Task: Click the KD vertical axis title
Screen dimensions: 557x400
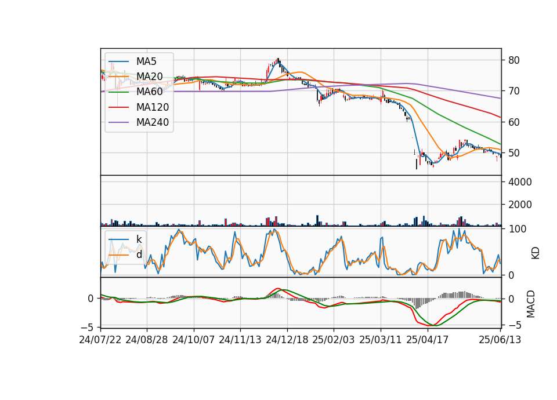Action: coord(536,253)
